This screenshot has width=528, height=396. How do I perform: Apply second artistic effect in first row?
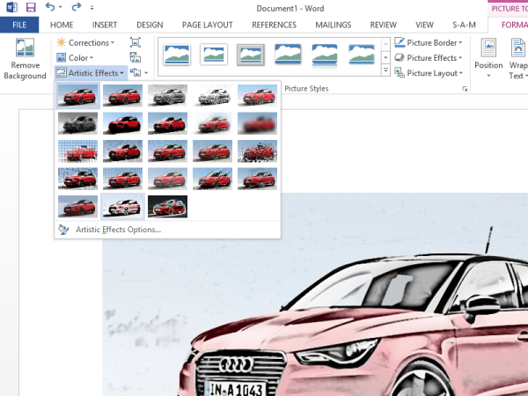122,96
